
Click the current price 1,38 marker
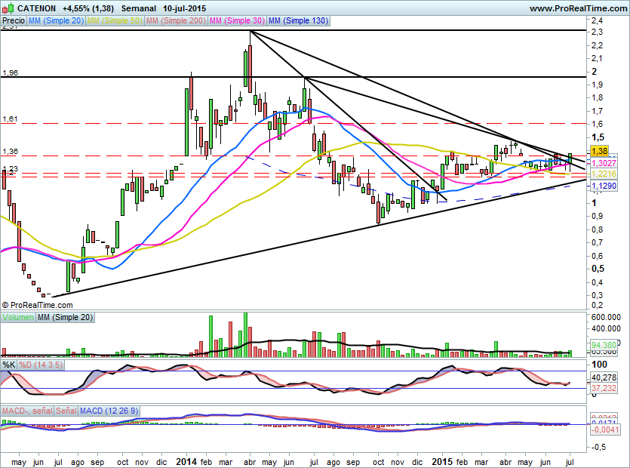click(600, 152)
